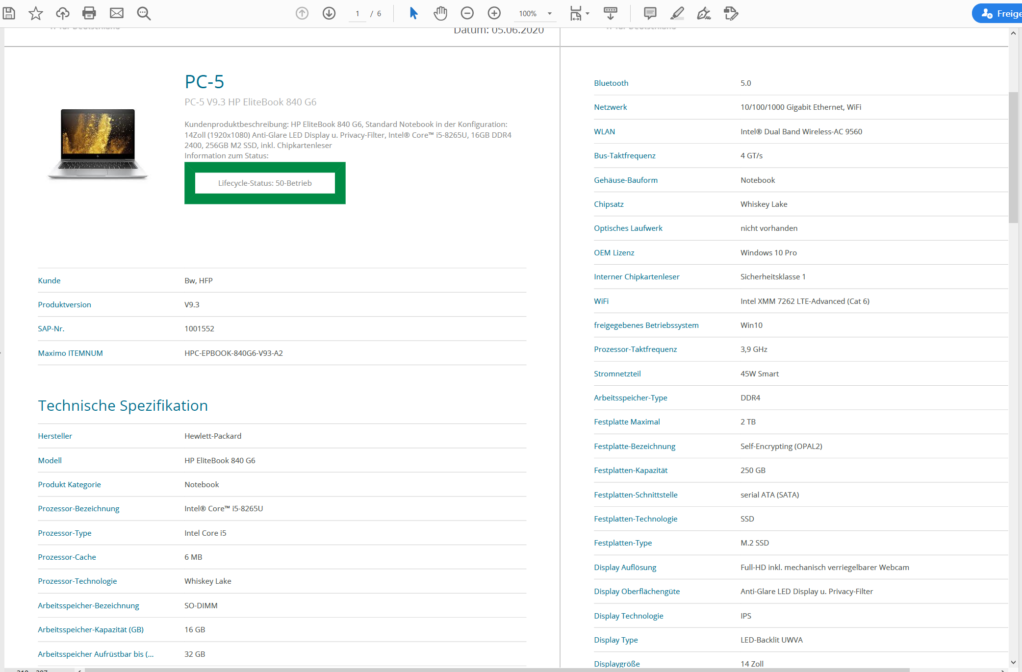This screenshot has width=1022, height=672.
Task: Go to previous page arrow
Action: (x=302, y=13)
